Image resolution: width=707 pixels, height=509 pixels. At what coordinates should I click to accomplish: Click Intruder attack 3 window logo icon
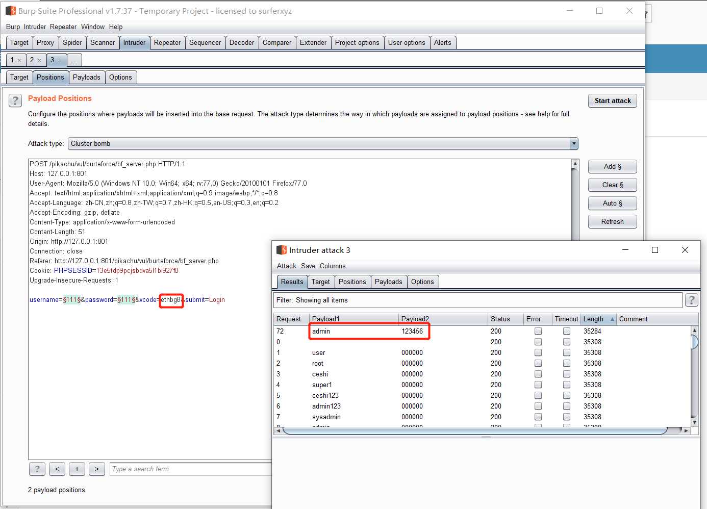(x=282, y=250)
